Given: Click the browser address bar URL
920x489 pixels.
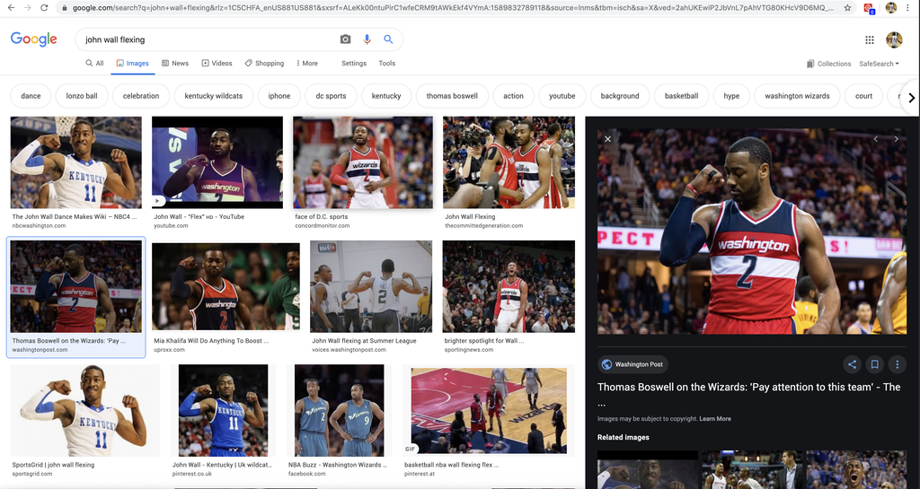Looking at the screenshot, I should pyautogui.click(x=452, y=7).
